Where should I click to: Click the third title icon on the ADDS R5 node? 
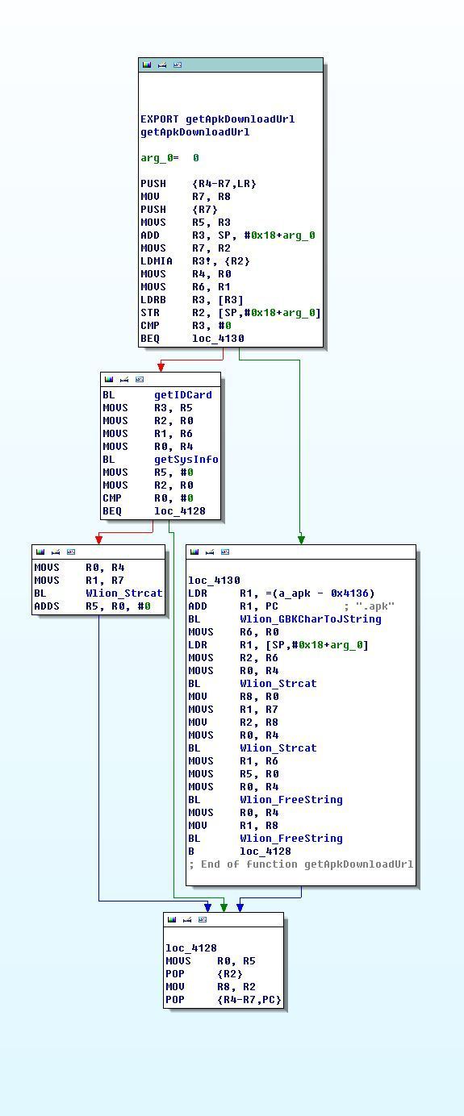coord(71,552)
